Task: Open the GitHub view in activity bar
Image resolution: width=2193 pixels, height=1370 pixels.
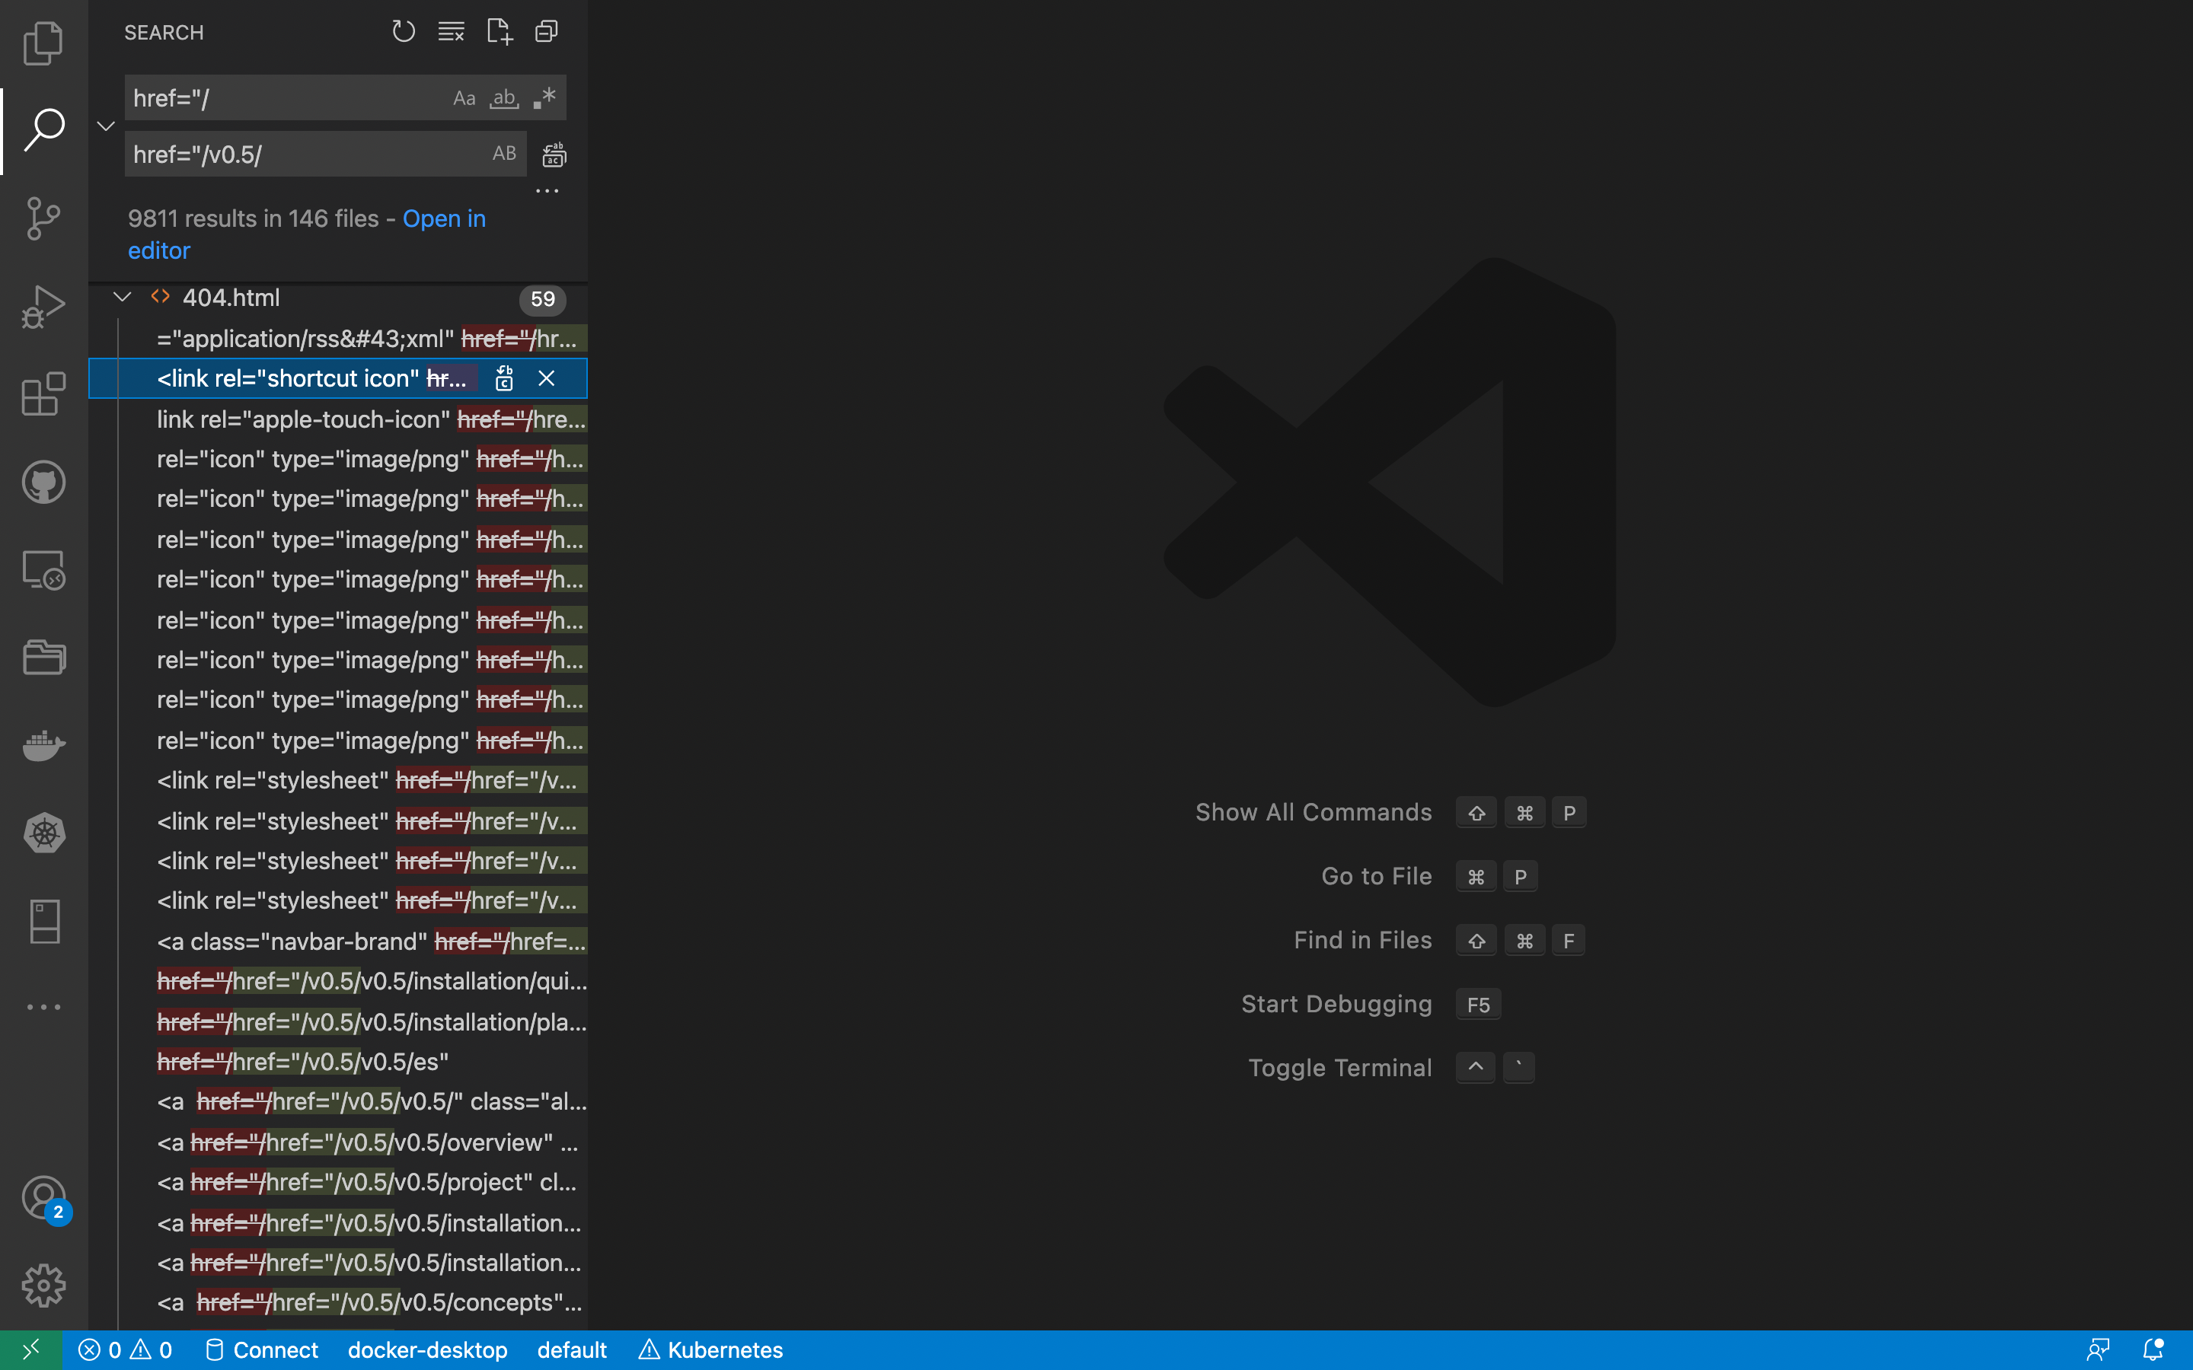Action: click(x=43, y=482)
